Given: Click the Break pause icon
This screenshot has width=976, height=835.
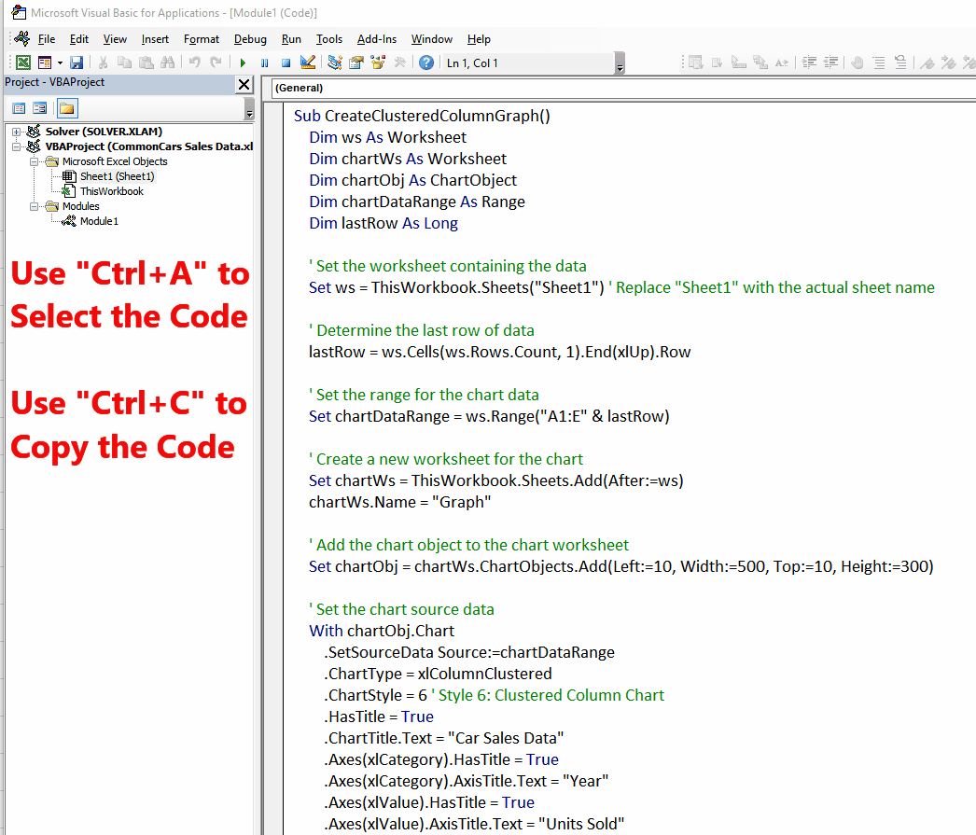Looking at the screenshot, I should [265, 63].
